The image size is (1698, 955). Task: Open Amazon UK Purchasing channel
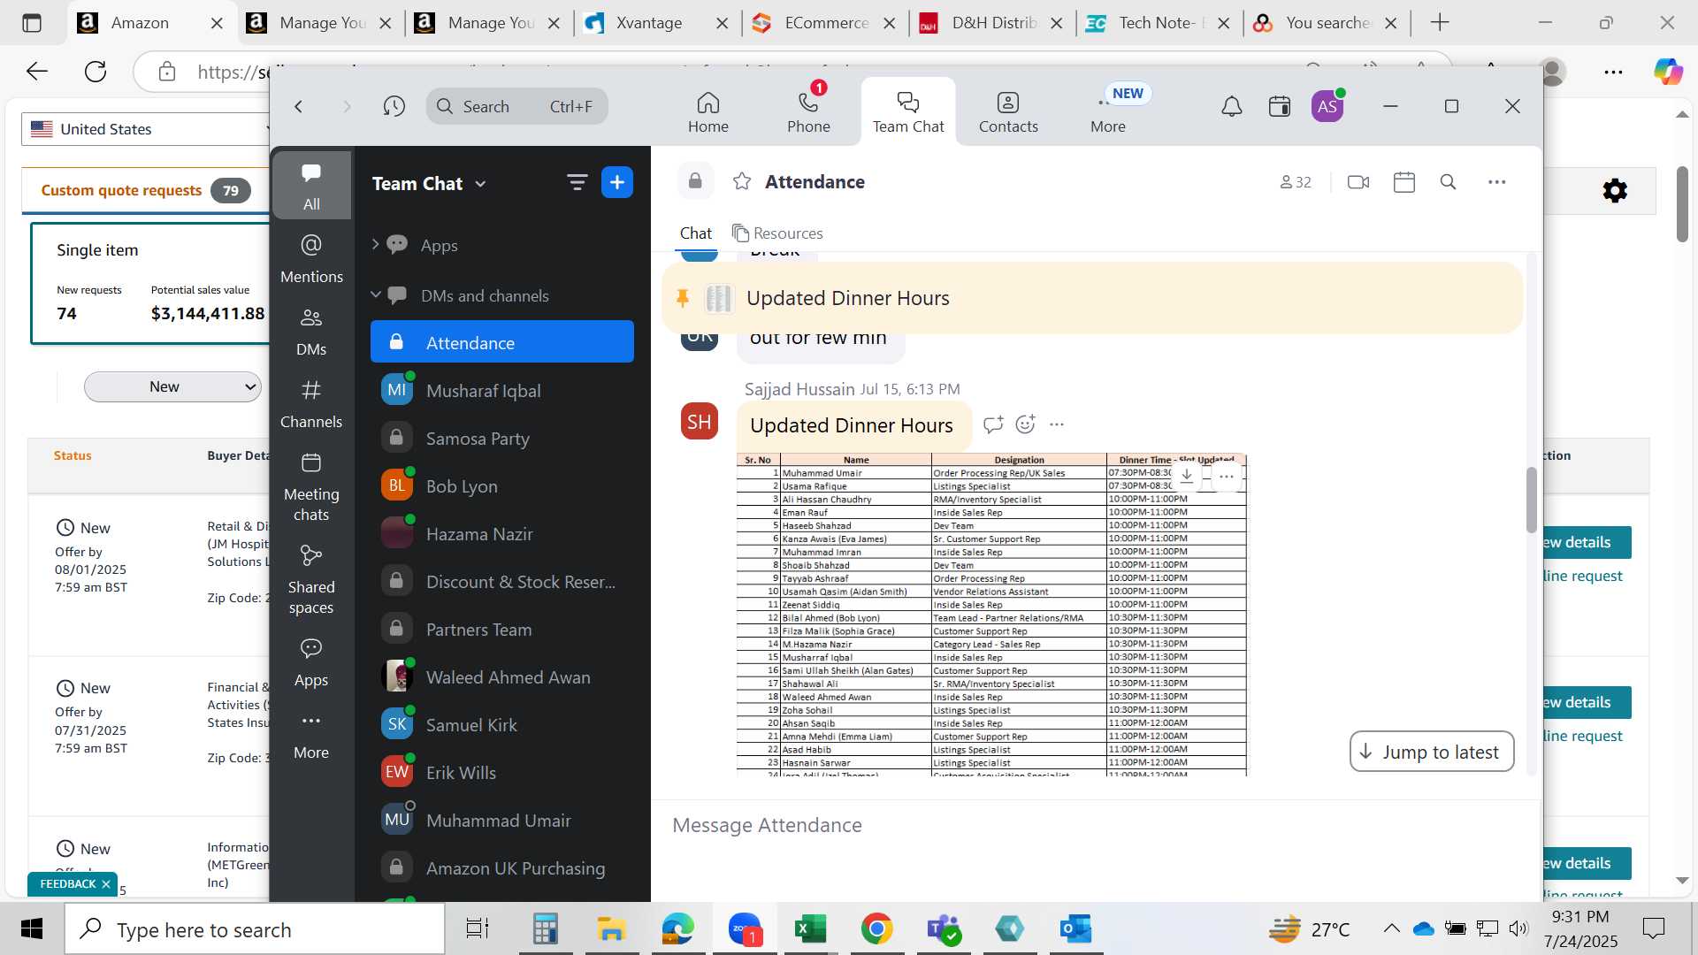point(501,867)
